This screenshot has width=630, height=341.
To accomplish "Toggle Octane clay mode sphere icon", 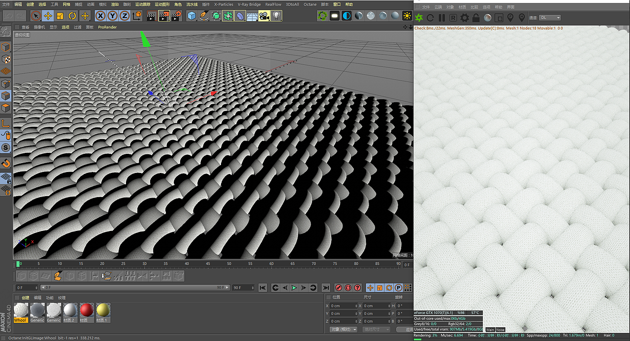I will (487, 18).
